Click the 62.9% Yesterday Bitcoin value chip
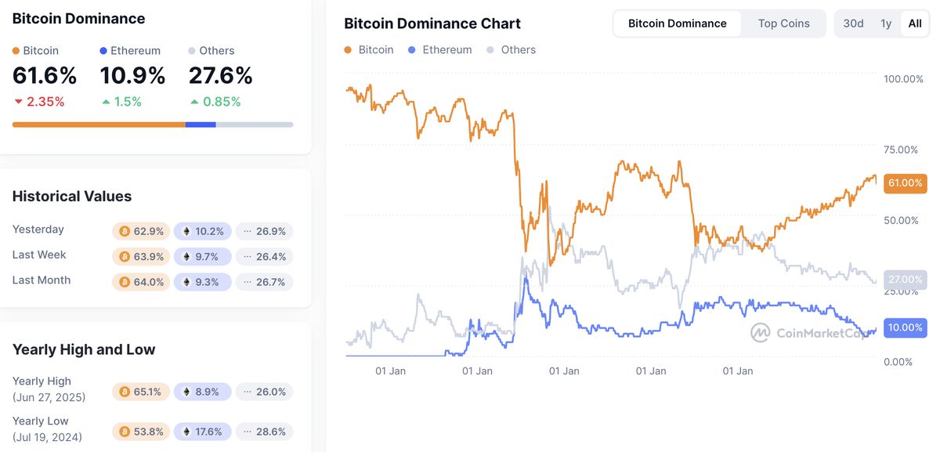Image resolution: width=940 pixels, height=452 pixels. (x=140, y=230)
